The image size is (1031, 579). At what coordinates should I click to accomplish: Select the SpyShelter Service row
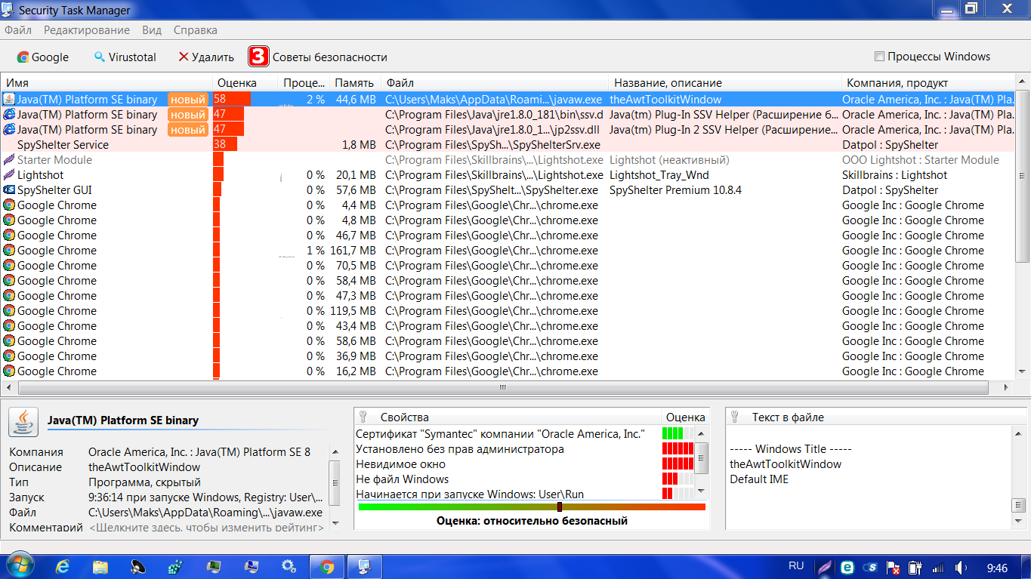tap(508, 145)
